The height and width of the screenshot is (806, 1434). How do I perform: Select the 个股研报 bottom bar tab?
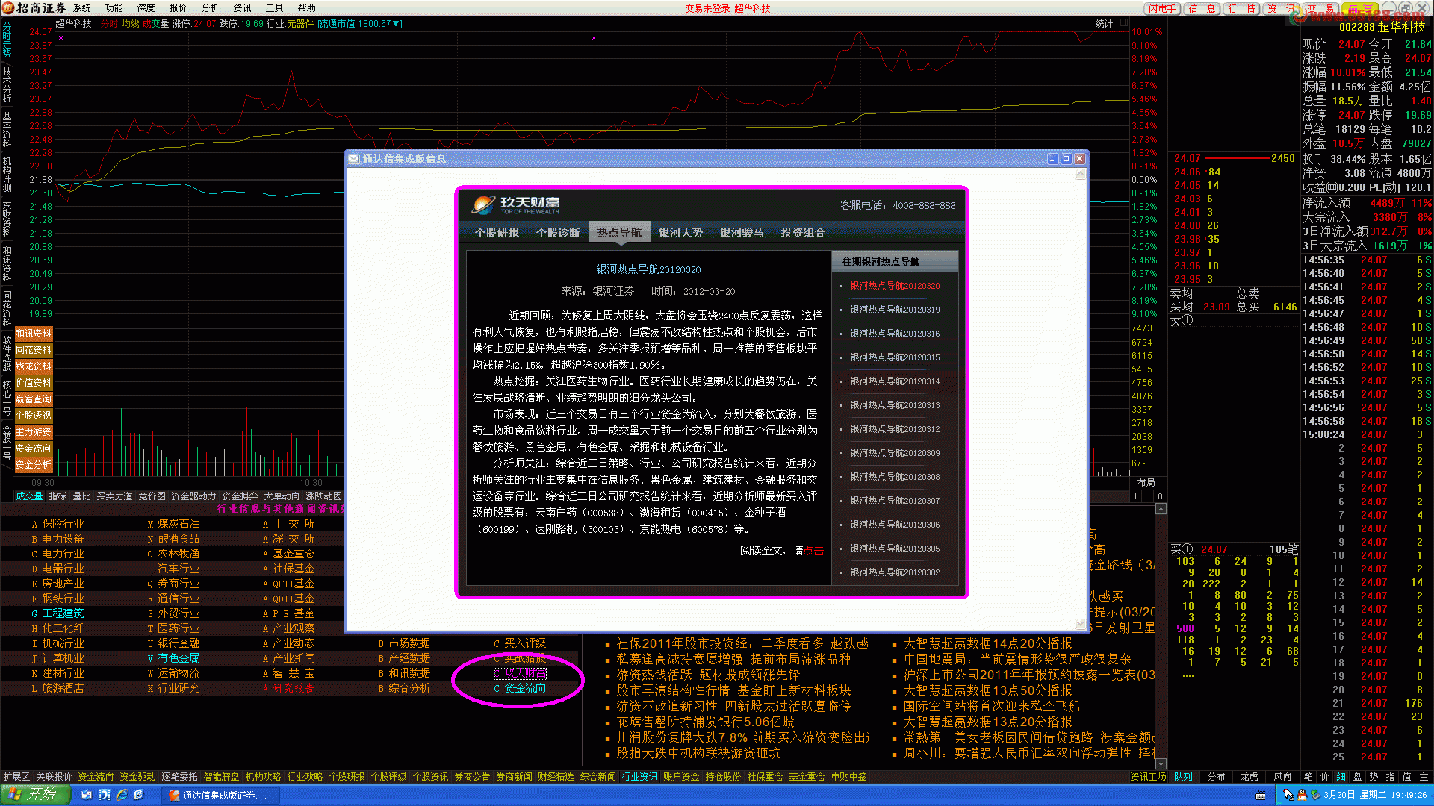(x=347, y=777)
